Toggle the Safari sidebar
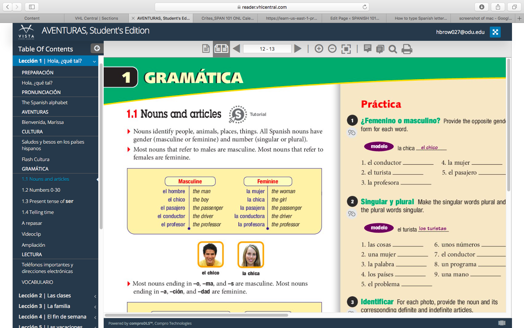 (x=32, y=7)
